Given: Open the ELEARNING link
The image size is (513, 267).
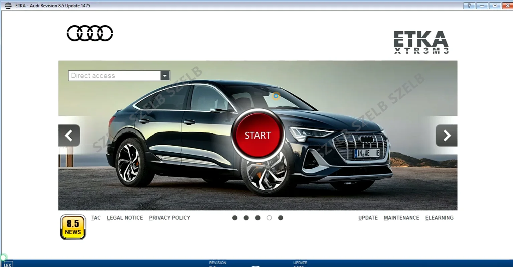Looking at the screenshot, I should click(x=440, y=218).
